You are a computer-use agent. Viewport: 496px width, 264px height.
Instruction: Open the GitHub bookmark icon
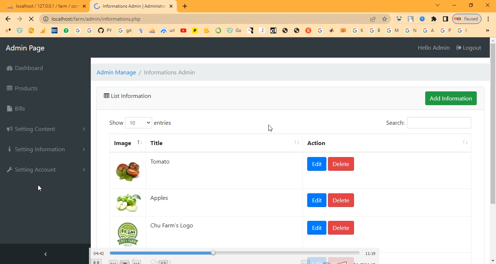point(101,30)
